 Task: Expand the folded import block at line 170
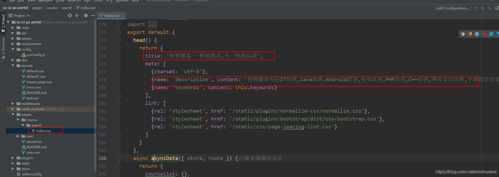tap(119, 24)
